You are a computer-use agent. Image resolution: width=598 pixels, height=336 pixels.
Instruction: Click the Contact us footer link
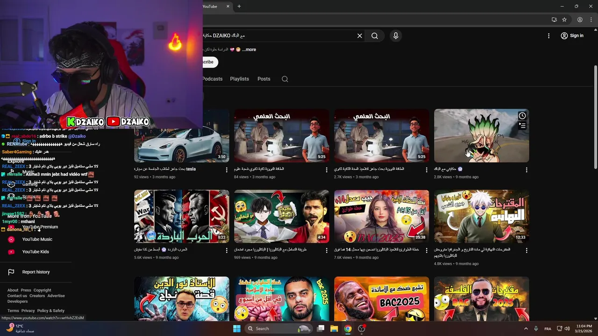17,296
